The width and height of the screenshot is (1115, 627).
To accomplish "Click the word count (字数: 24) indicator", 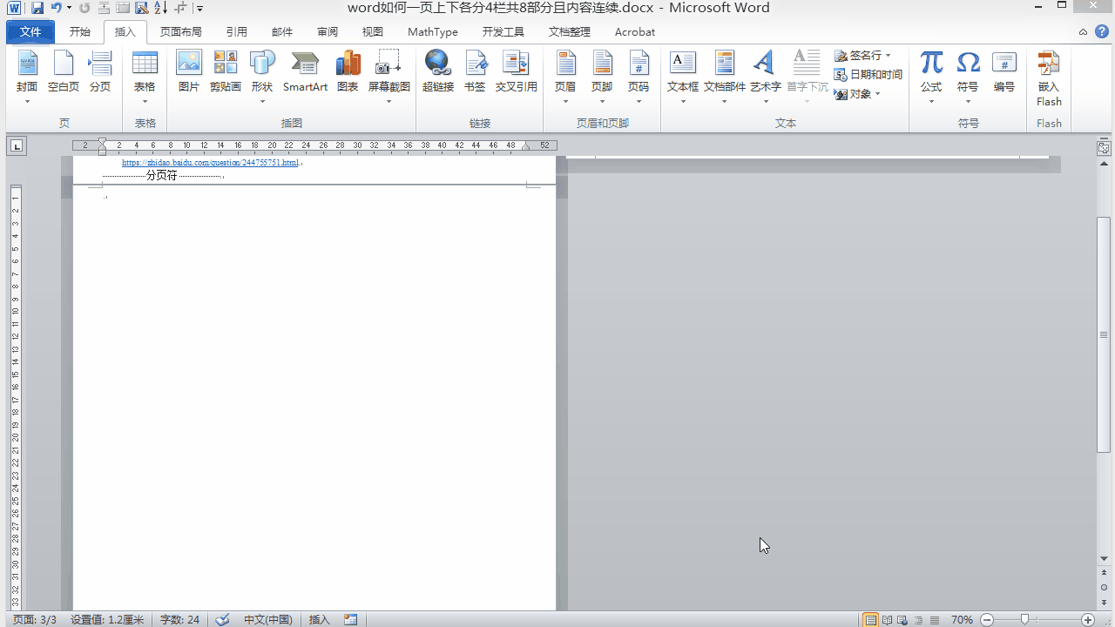I will (x=179, y=620).
